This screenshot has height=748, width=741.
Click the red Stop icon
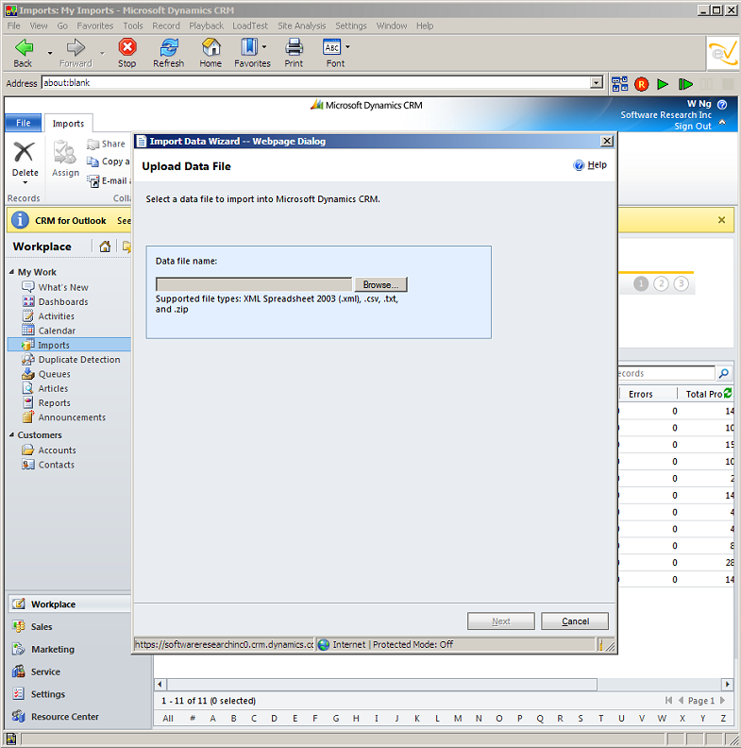(127, 47)
